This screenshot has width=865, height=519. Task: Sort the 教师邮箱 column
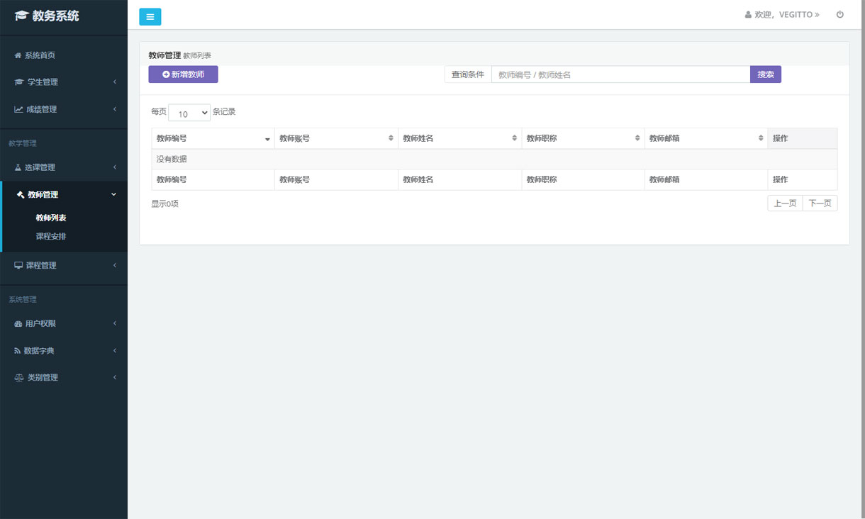click(761, 138)
